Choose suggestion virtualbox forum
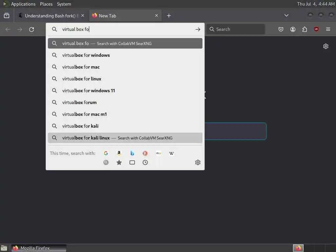Viewport: 336px width, 252px height. [125, 102]
